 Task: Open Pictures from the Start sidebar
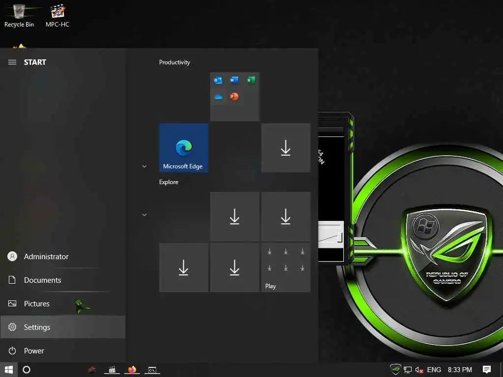tap(63, 303)
